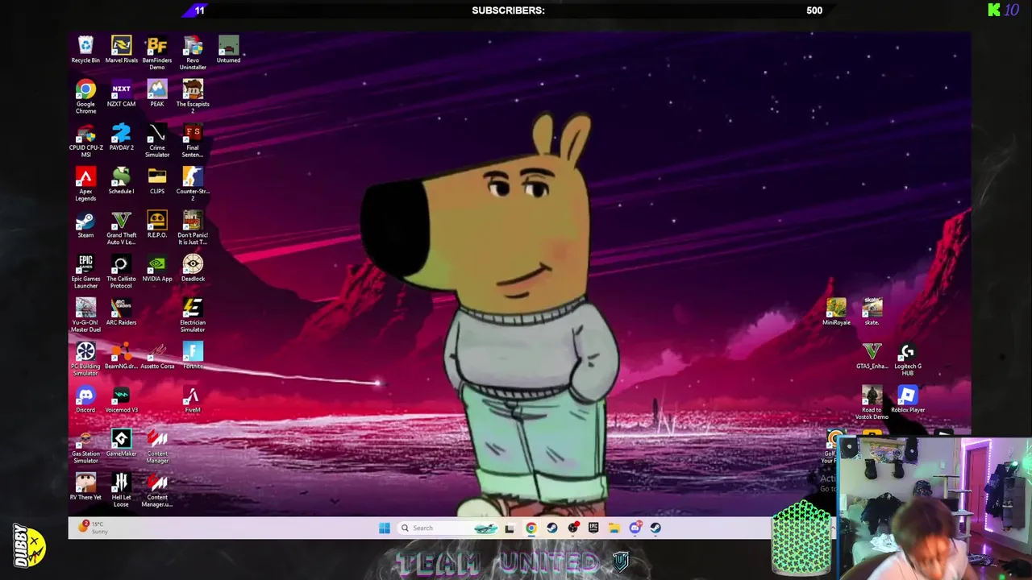Image resolution: width=1032 pixels, height=580 pixels.
Task: Launch ARC Raiders from the desktop
Action: tap(121, 311)
